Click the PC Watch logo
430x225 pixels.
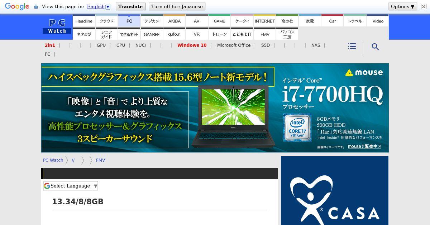click(57, 27)
